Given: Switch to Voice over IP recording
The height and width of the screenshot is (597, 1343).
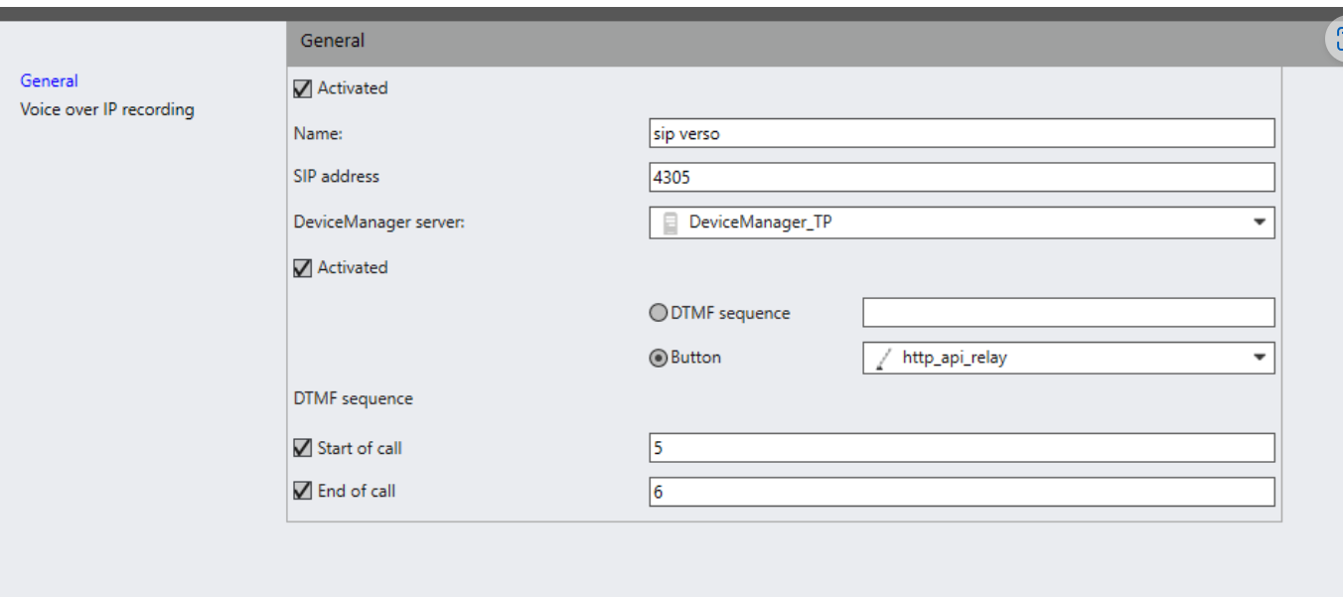Looking at the screenshot, I should click(106, 109).
